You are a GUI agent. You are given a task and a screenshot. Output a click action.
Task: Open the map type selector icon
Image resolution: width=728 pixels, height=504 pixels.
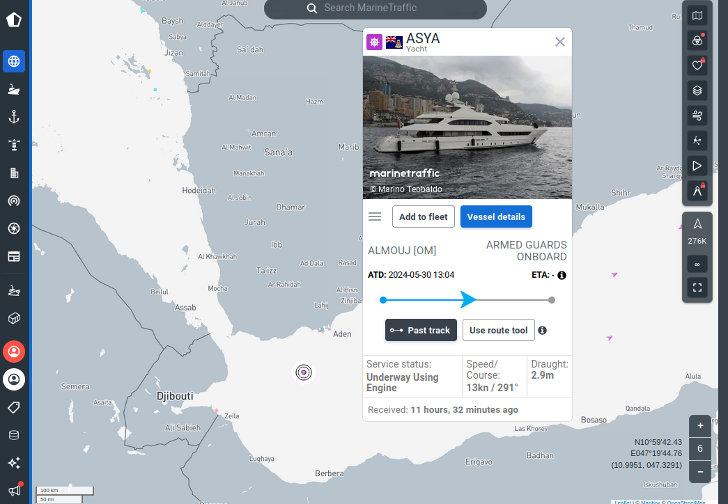(x=697, y=16)
